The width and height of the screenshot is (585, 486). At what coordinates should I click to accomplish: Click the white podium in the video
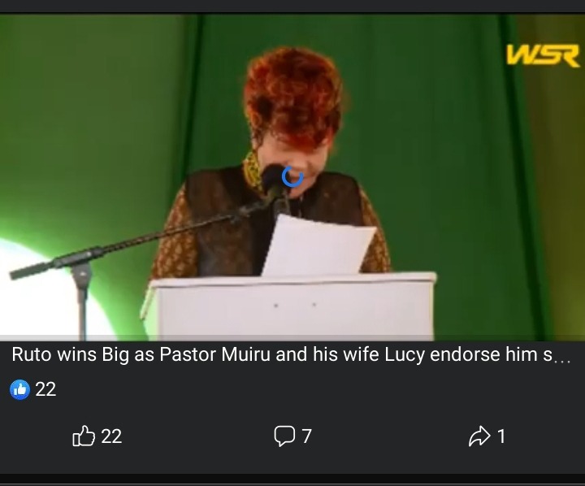[289, 306]
